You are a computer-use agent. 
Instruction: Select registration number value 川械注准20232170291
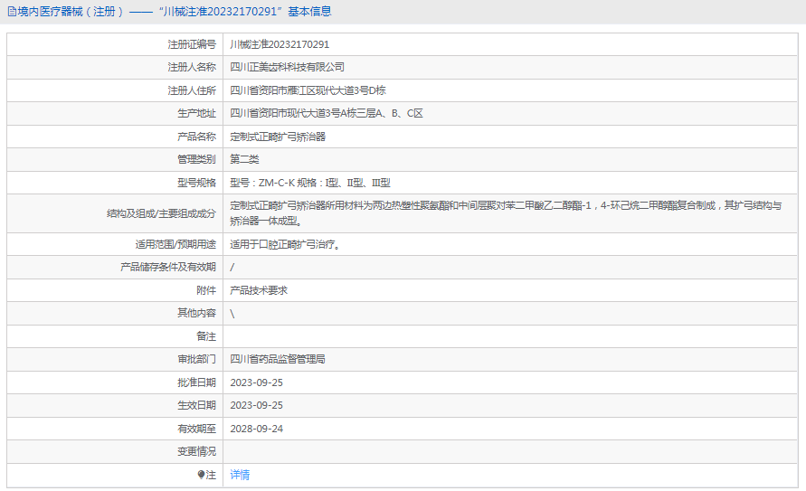coord(280,44)
